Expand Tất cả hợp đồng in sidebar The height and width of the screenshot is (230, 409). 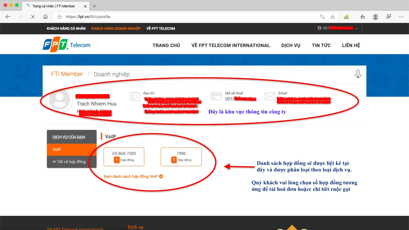tap(72, 162)
